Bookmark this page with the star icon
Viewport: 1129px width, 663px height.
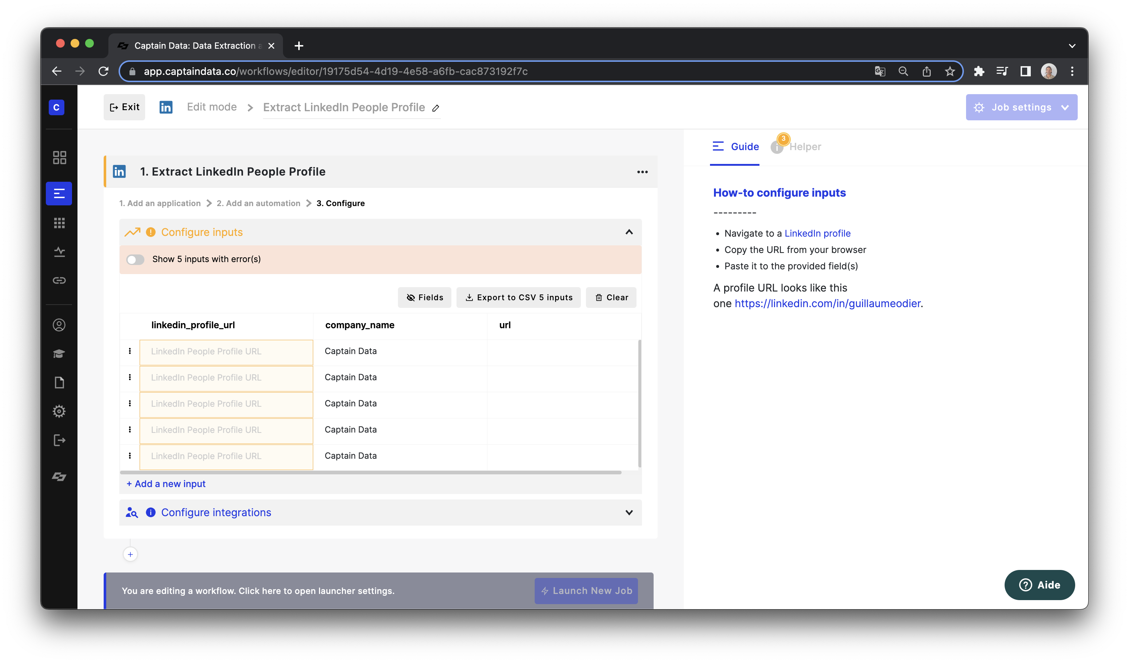(950, 71)
